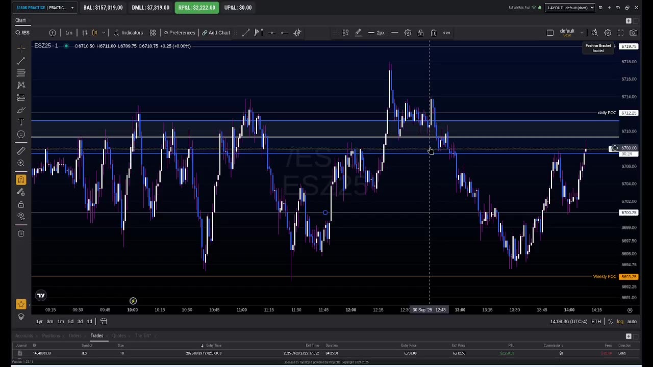Remove drawings with the sidebar trash icon
The width and height of the screenshot is (653, 367).
21,233
